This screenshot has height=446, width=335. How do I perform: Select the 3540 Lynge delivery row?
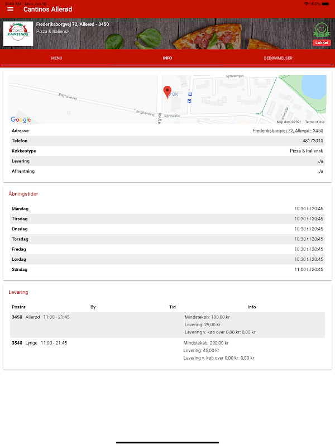(167, 351)
